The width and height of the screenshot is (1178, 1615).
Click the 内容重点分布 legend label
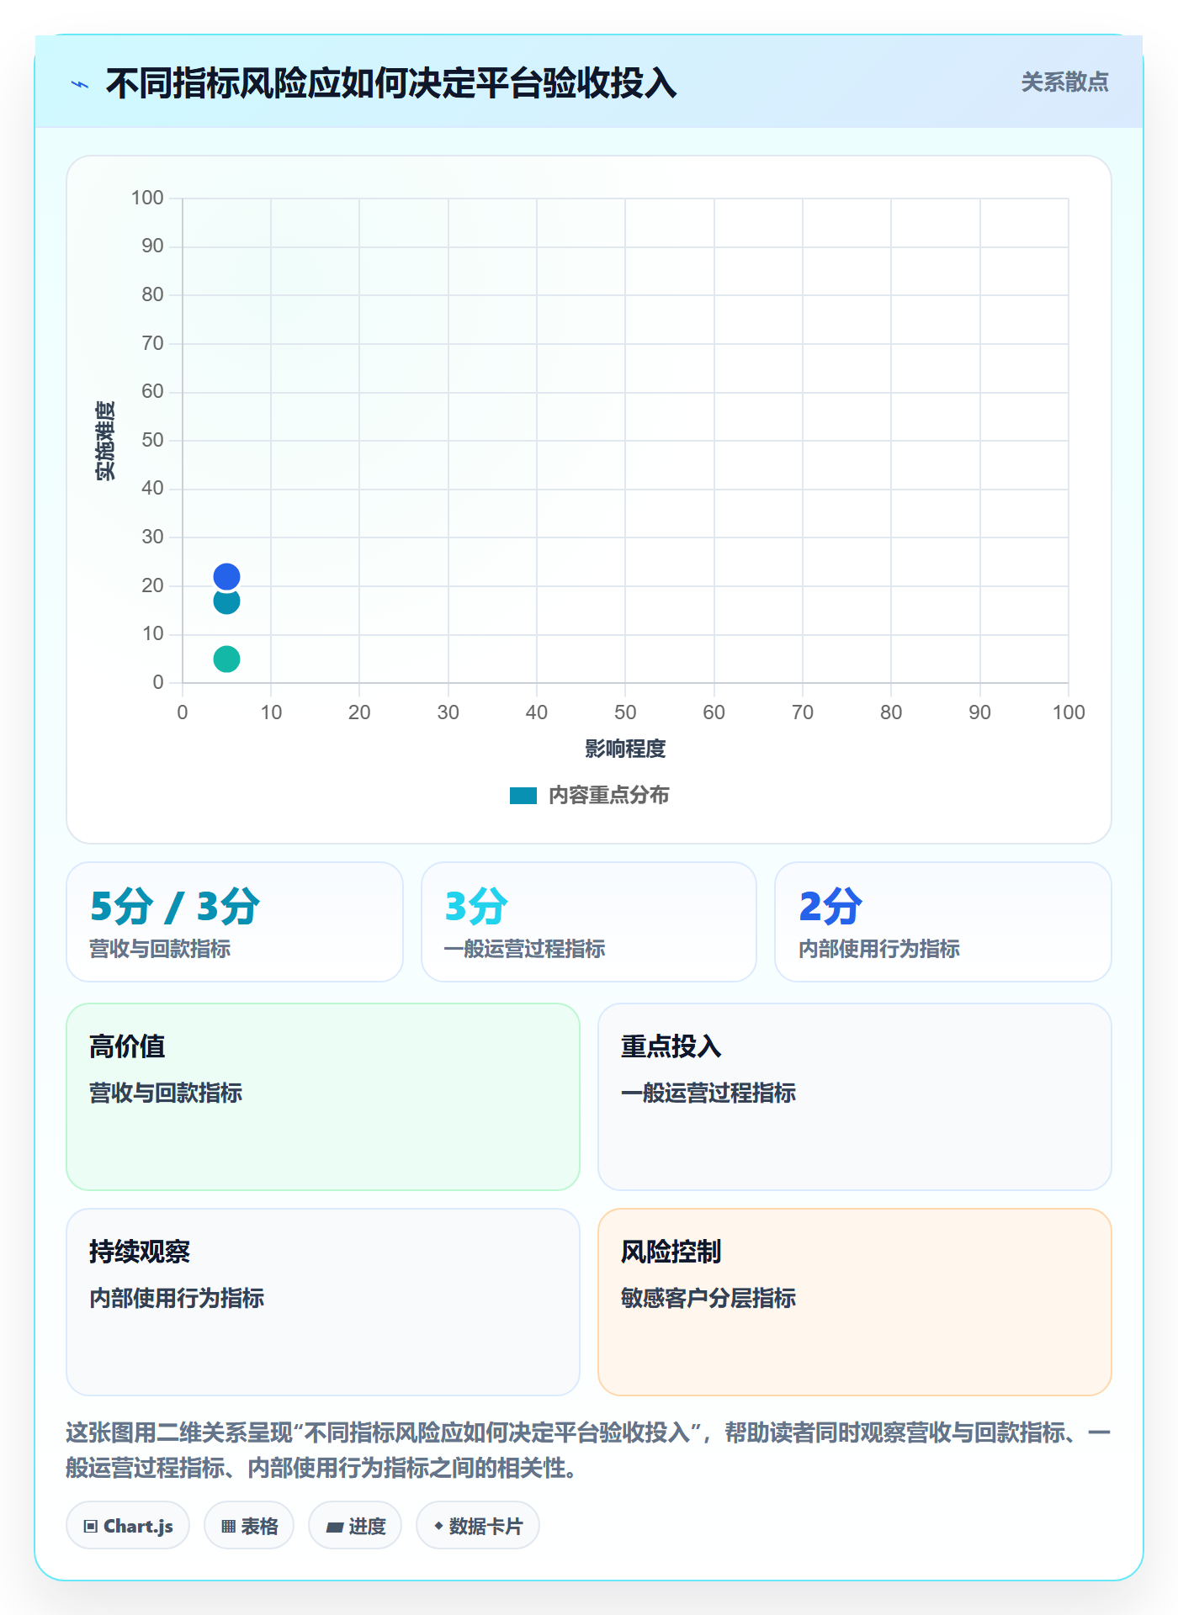pos(608,796)
